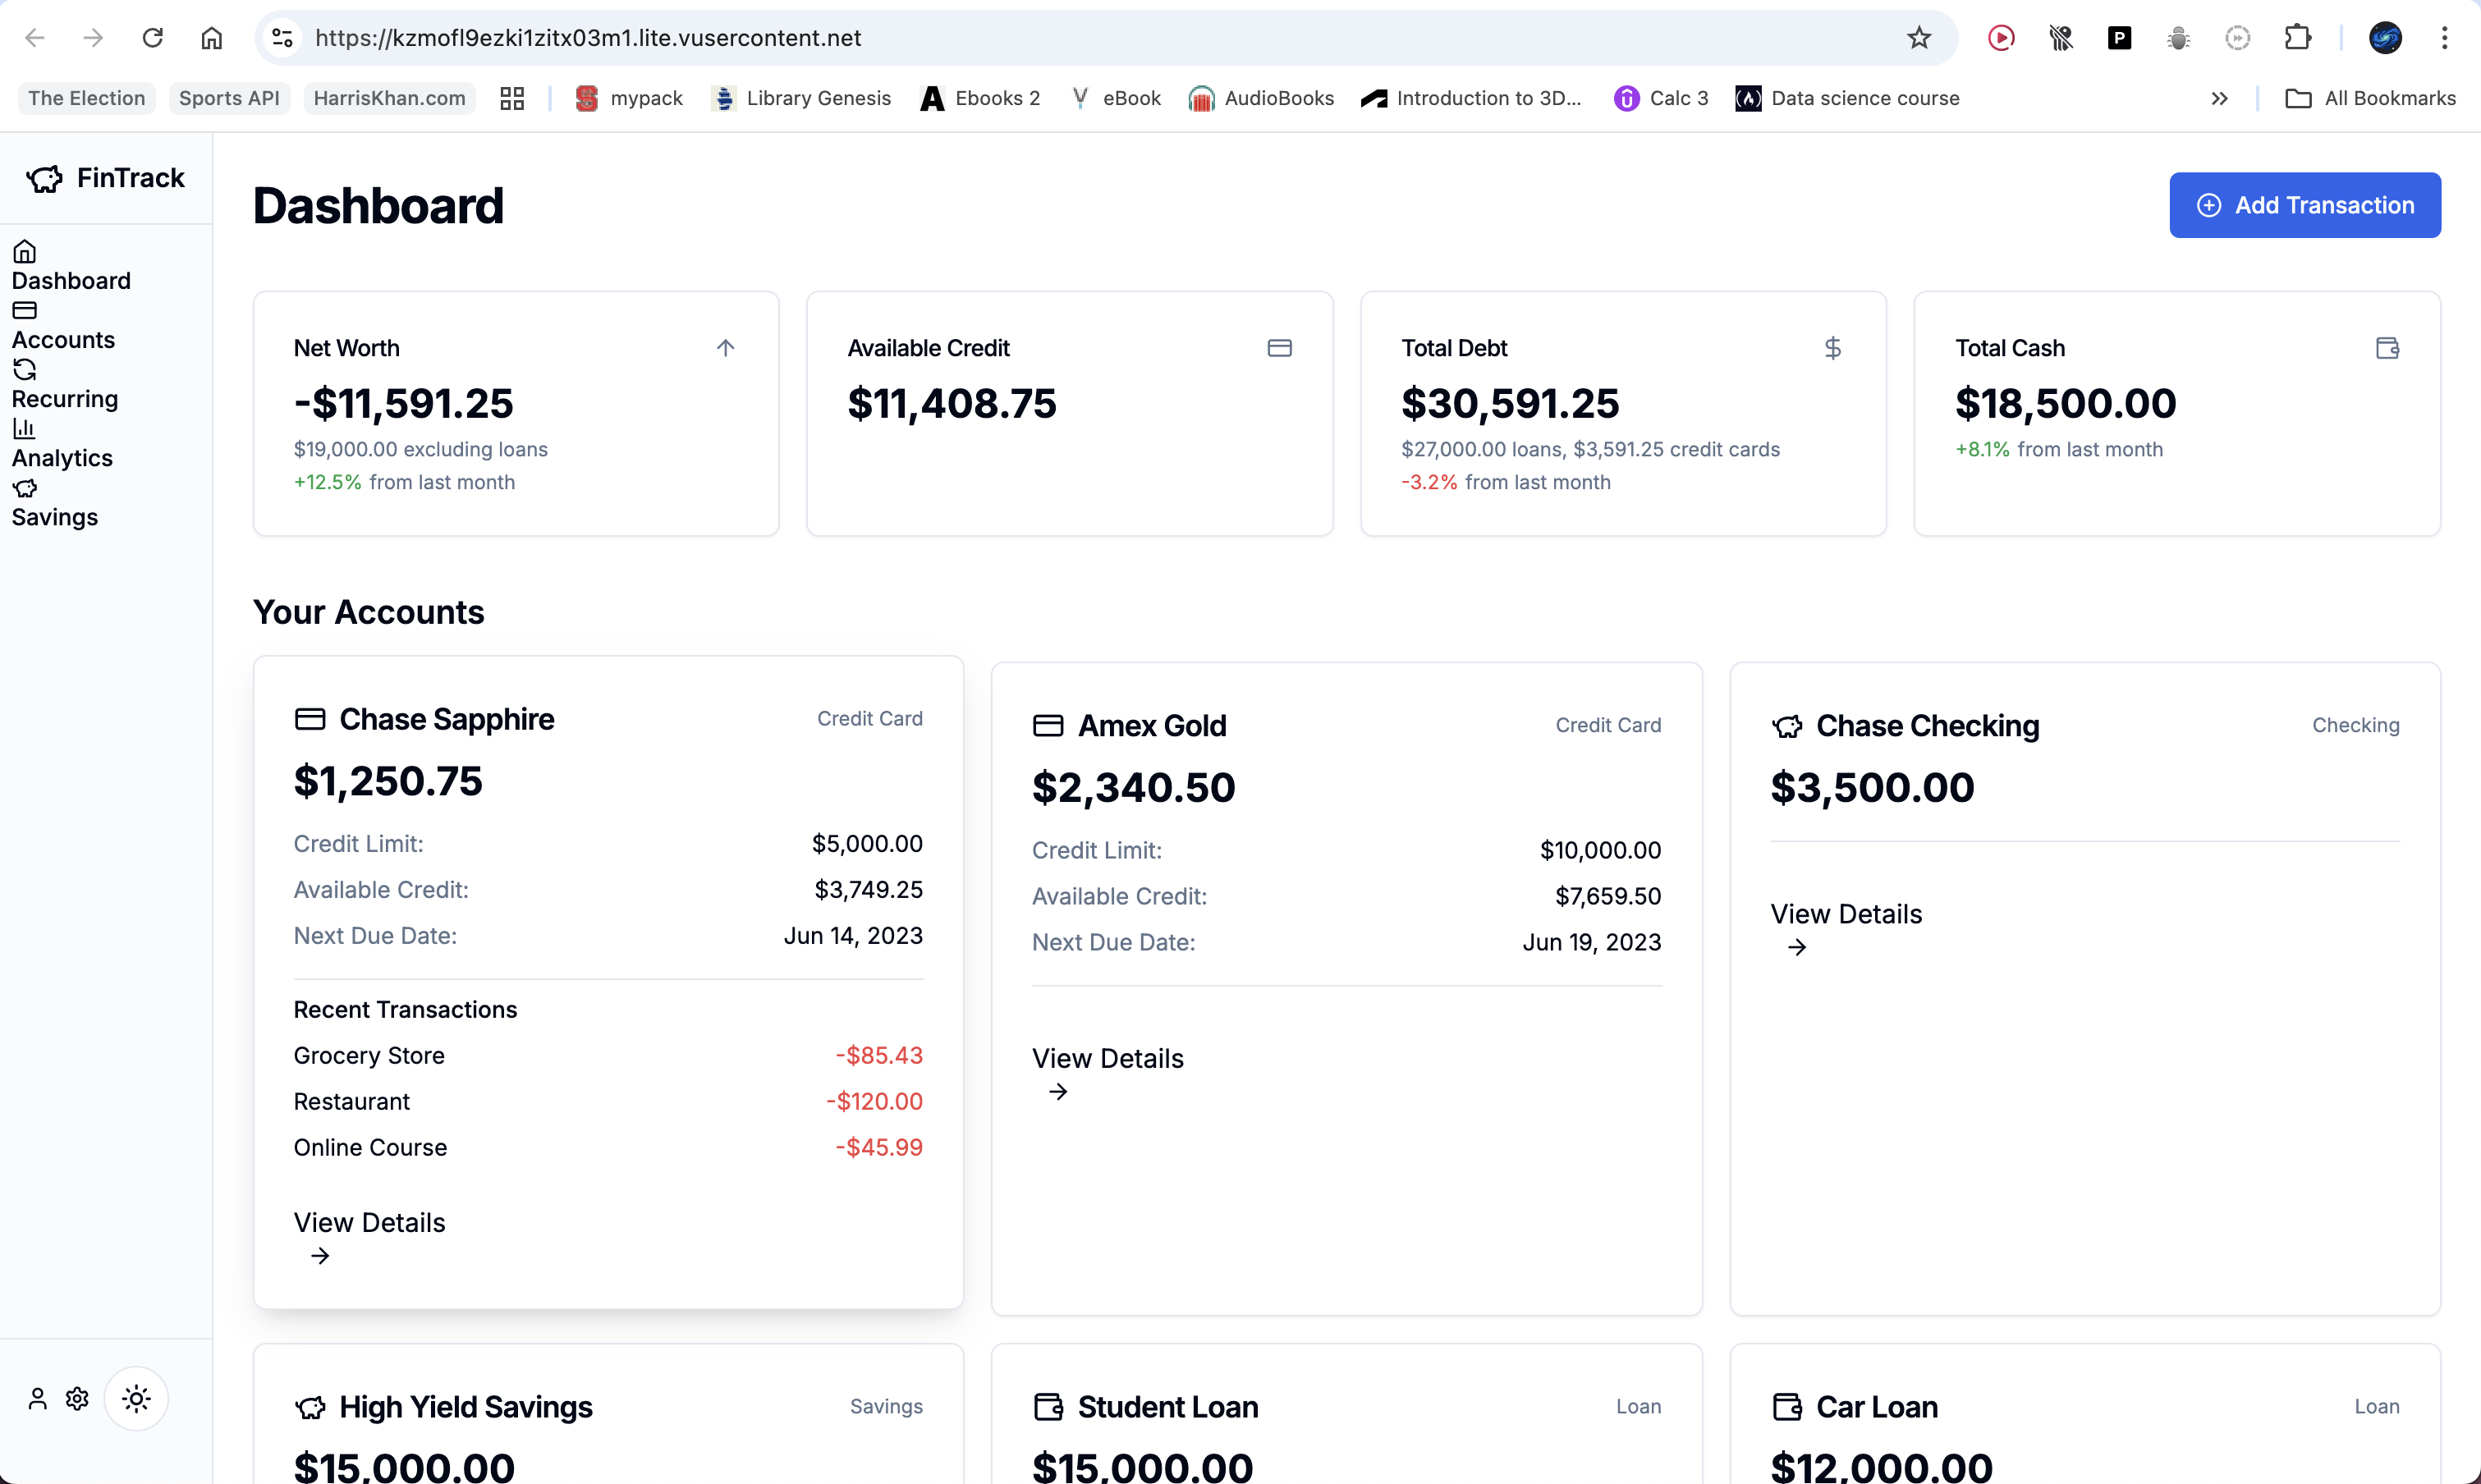Click the site information icon in address bar

pyautogui.click(x=282, y=38)
